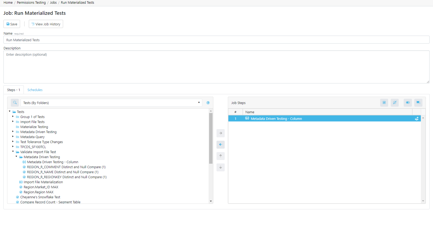433x226 pixels.
Task: Click Materialize Testing folder icon
Action: coord(17,127)
